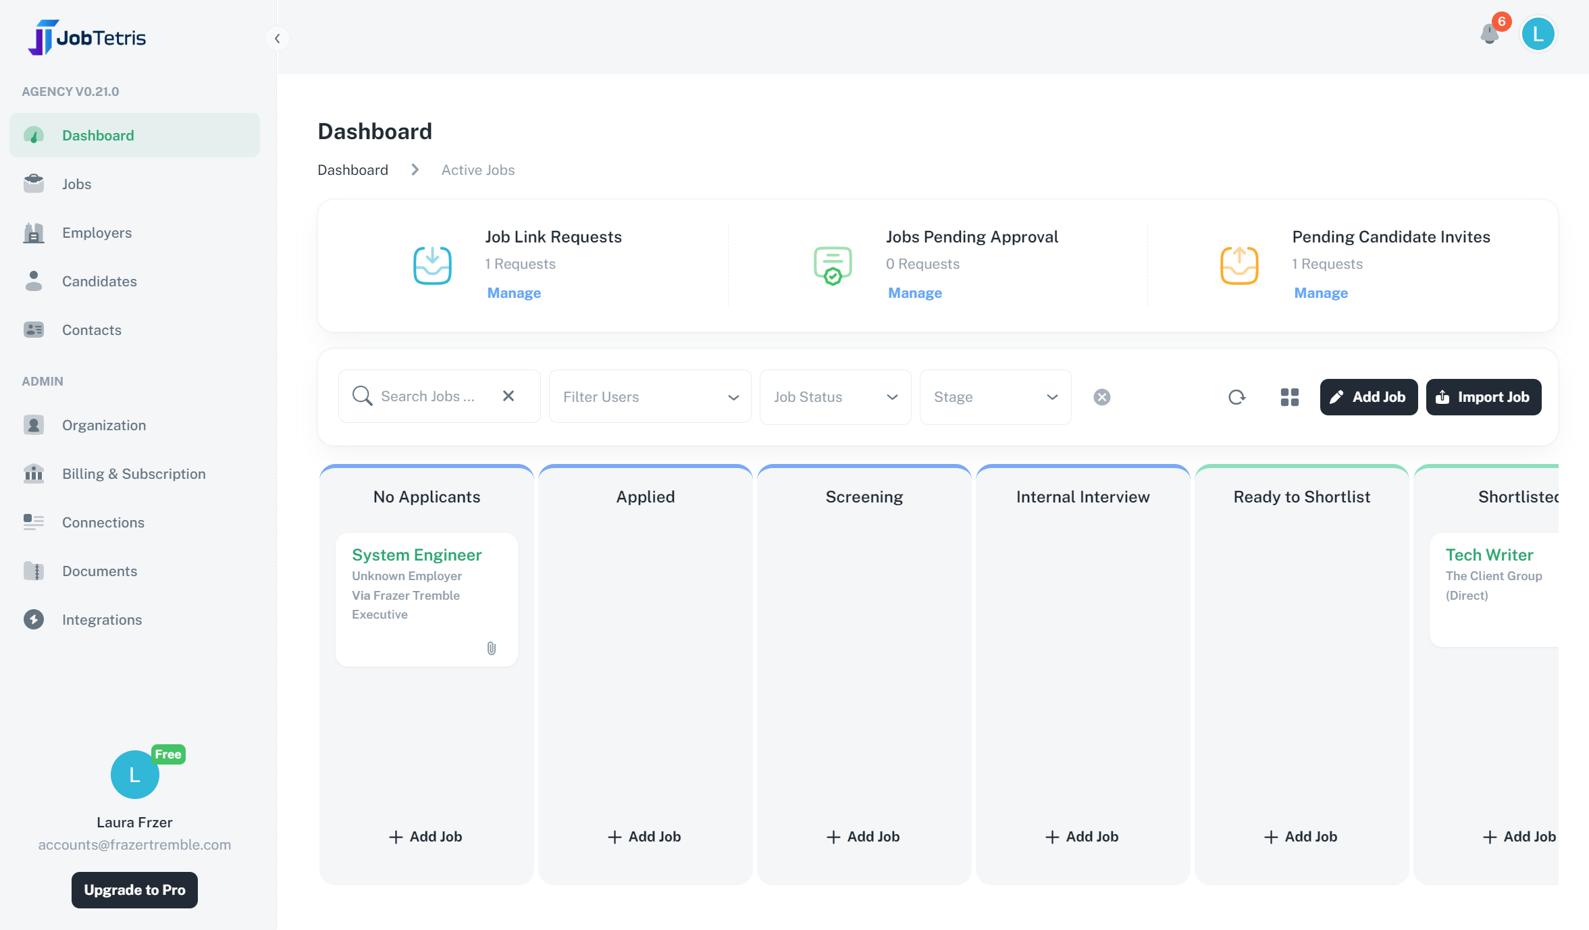
Task: Click Manage under Job Link Requests
Action: pos(514,293)
